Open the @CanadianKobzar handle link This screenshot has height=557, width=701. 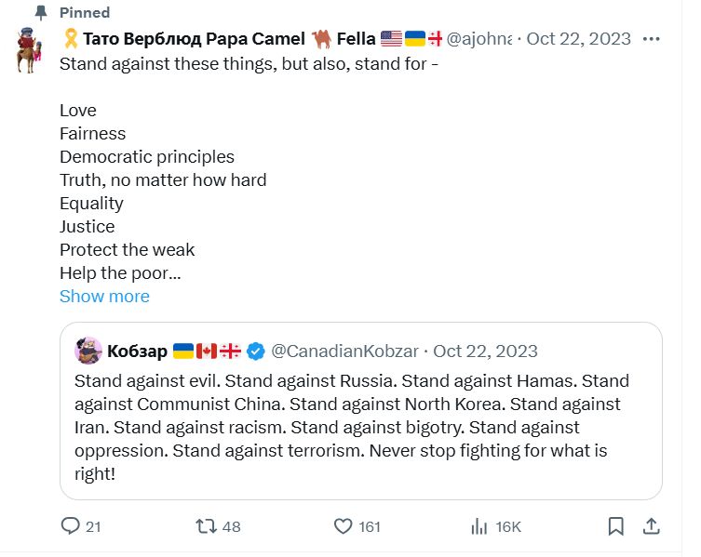[346, 351]
